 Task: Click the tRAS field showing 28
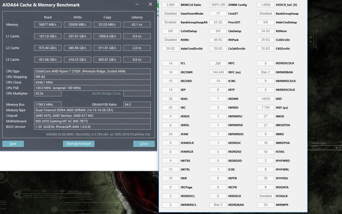tap(171, 99)
